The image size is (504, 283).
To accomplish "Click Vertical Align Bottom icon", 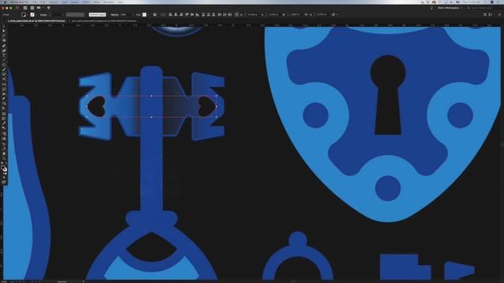I will (197, 14).
